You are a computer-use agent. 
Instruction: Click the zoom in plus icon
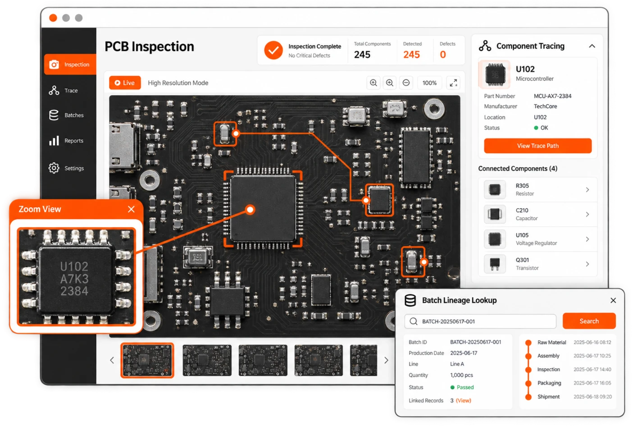point(390,83)
